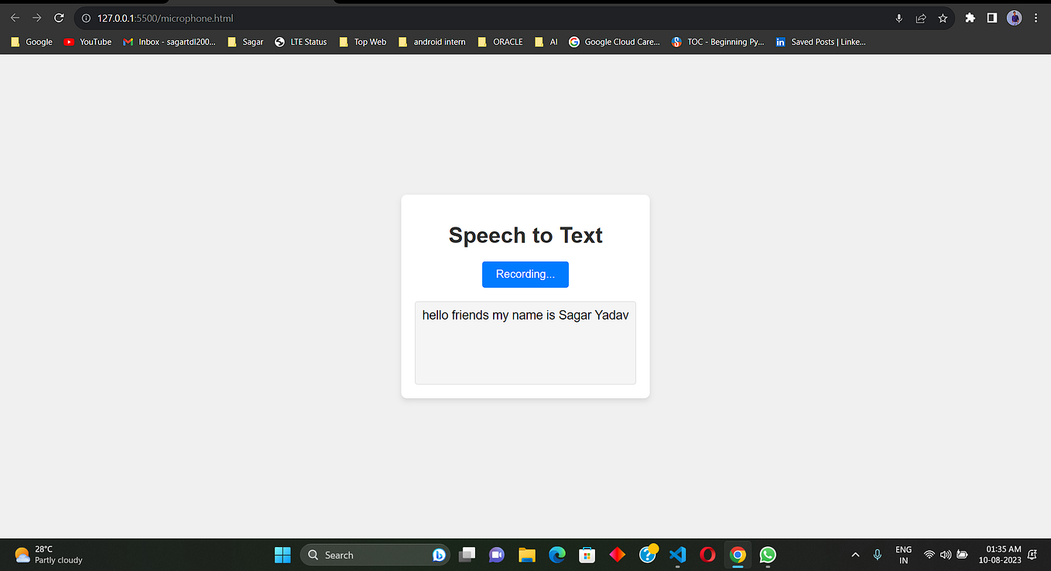Click the back navigation arrow

(15, 17)
